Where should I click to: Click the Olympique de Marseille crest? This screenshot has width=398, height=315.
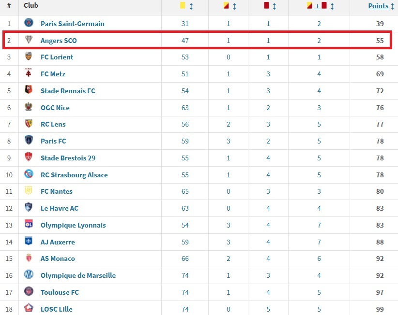click(x=29, y=274)
